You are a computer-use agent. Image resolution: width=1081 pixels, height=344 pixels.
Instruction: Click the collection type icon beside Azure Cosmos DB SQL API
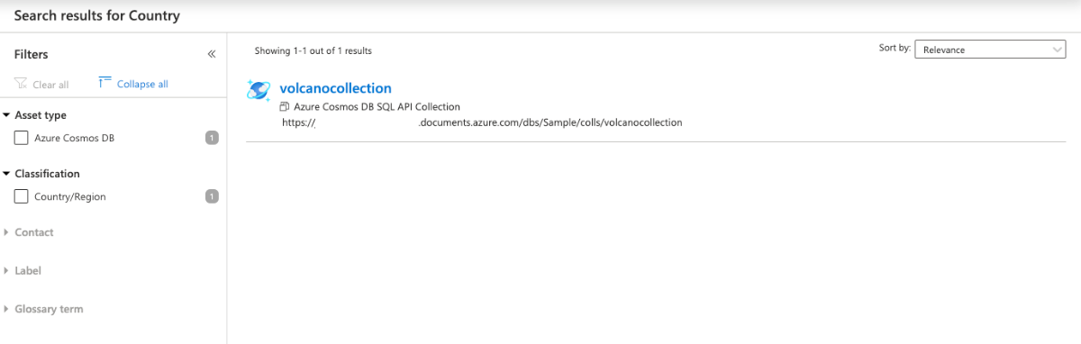pyautogui.click(x=286, y=106)
